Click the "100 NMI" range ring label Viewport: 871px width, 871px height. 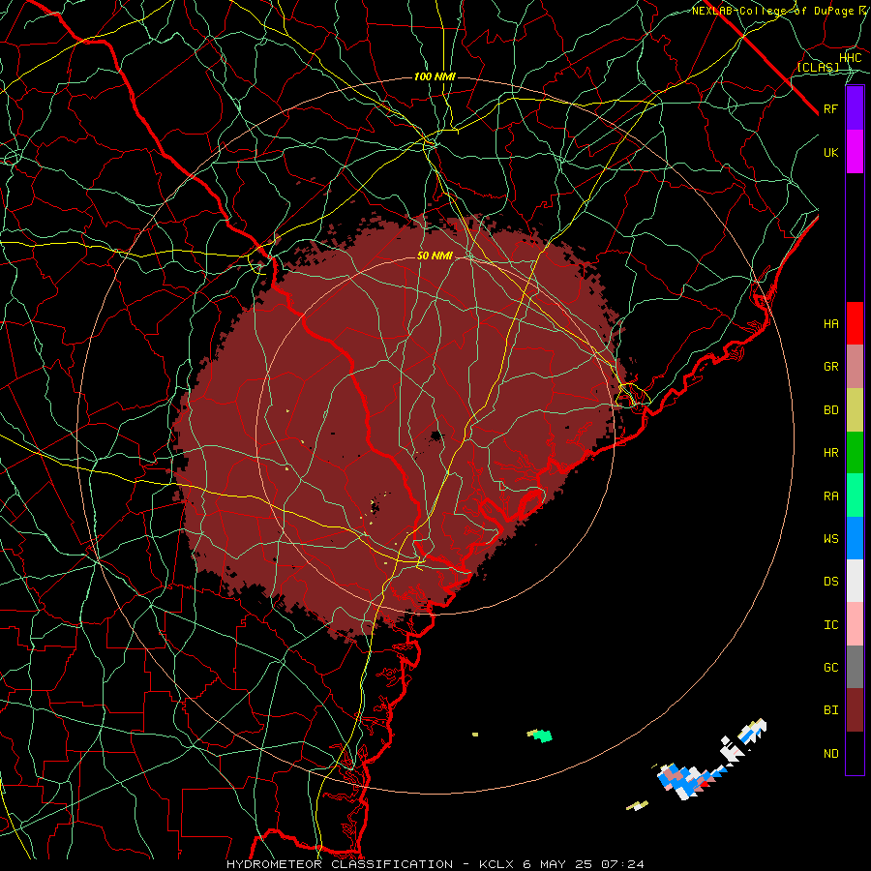[435, 76]
